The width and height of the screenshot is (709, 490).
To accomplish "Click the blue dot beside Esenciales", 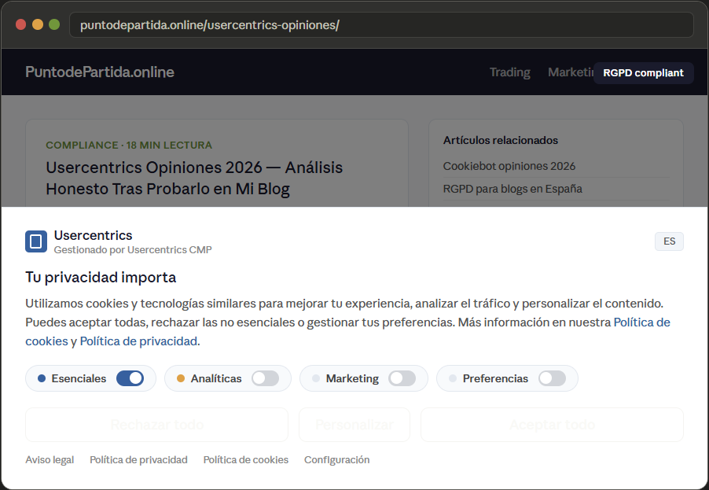I will pyautogui.click(x=41, y=378).
